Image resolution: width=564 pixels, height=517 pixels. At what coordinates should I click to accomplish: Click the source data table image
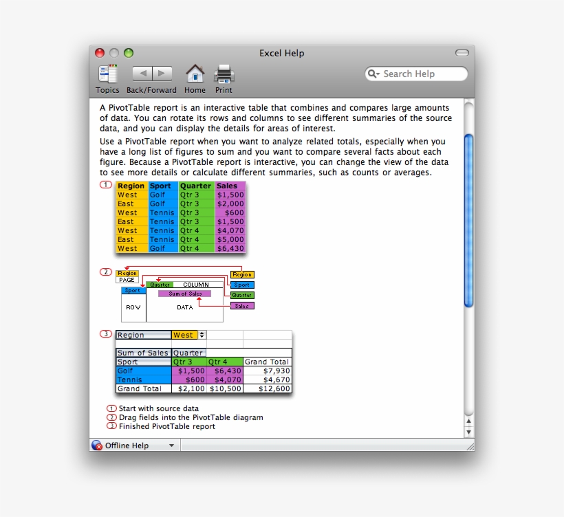[x=181, y=217]
